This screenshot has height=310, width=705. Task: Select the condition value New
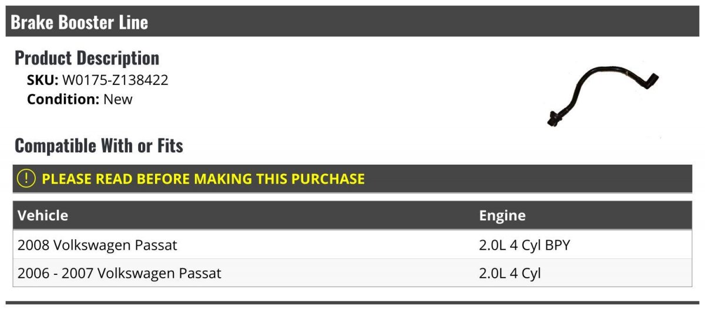[118, 99]
